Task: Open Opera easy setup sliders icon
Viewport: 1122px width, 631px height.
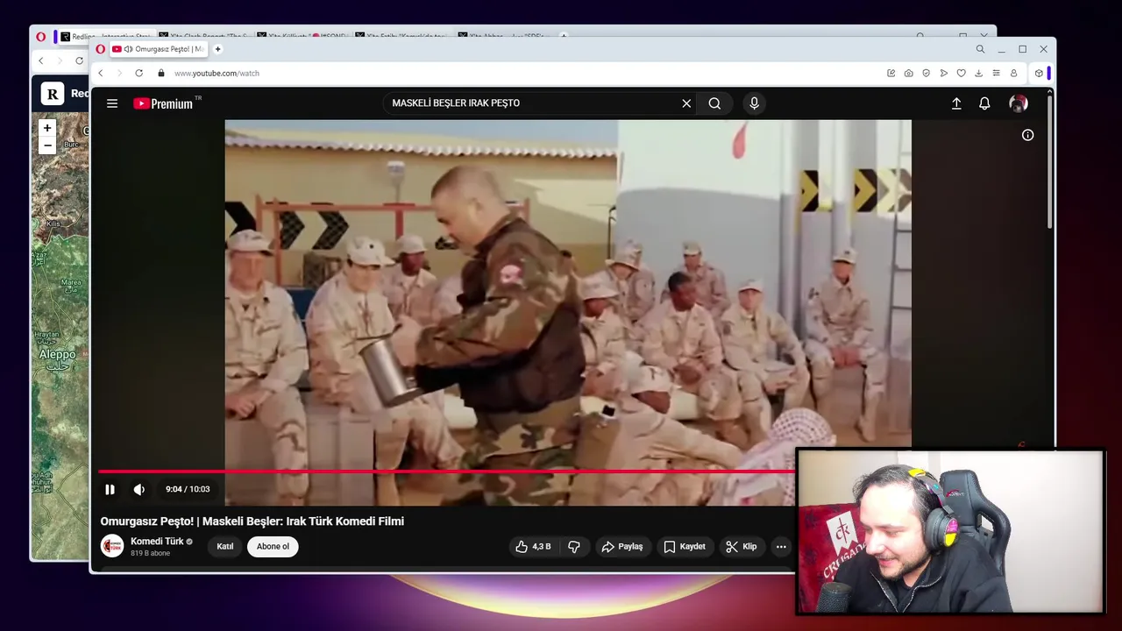Action: click(x=996, y=74)
